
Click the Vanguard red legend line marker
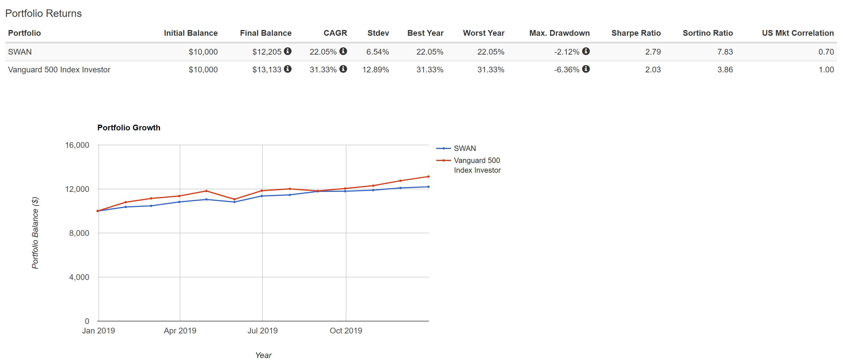[443, 161]
